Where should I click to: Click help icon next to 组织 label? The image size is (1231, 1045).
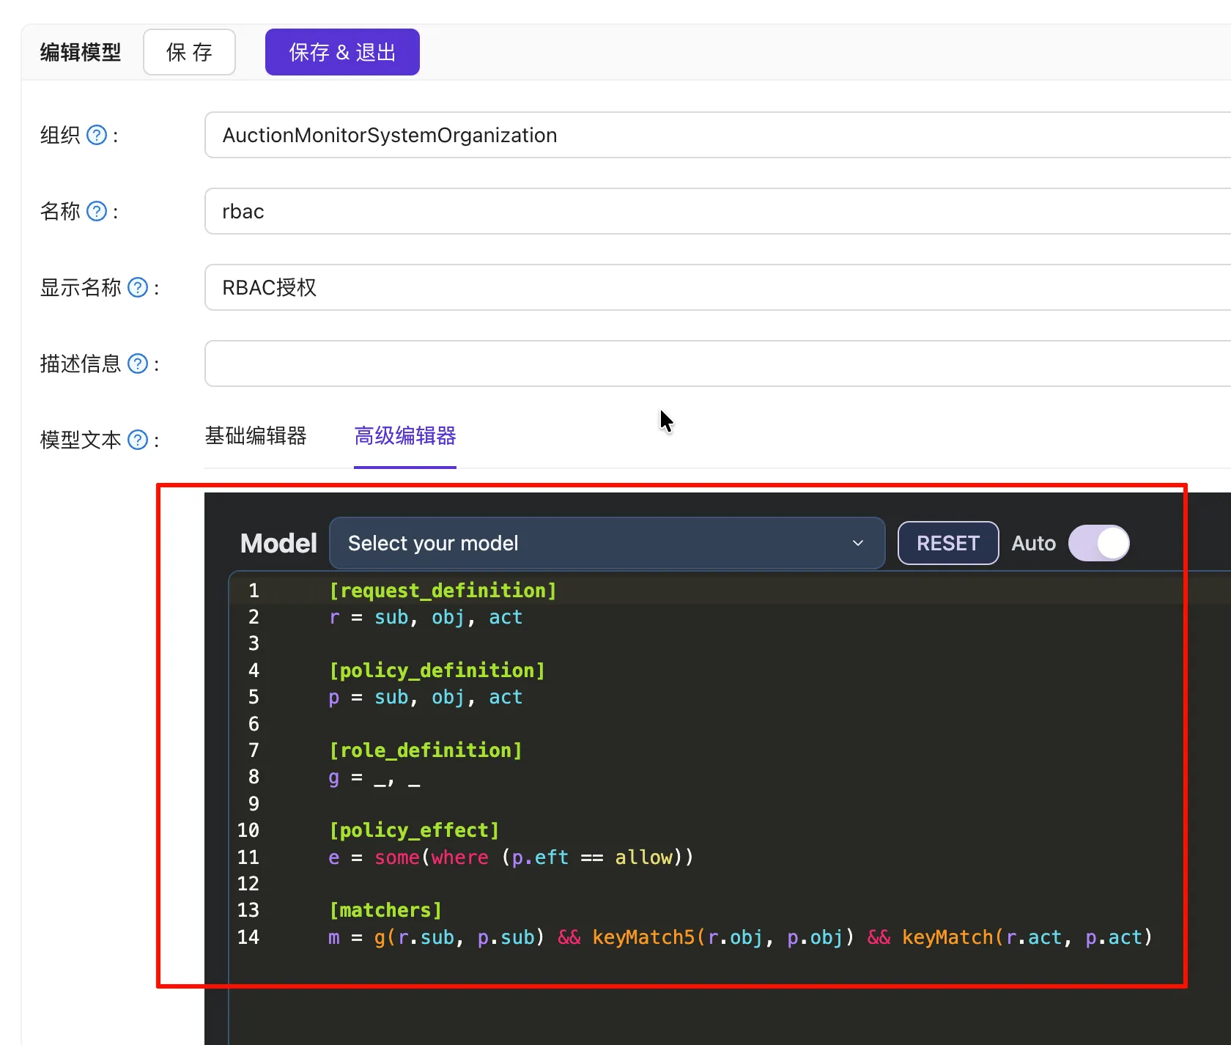[x=97, y=136]
